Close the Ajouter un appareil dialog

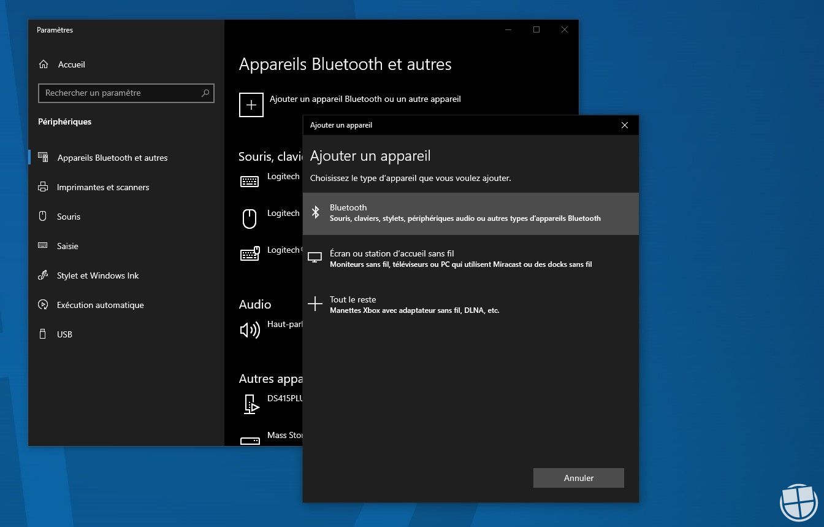pyautogui.click(x=625, y=125)
